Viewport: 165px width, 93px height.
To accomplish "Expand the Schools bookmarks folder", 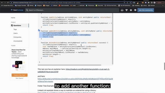I will (x=151, y=5).
